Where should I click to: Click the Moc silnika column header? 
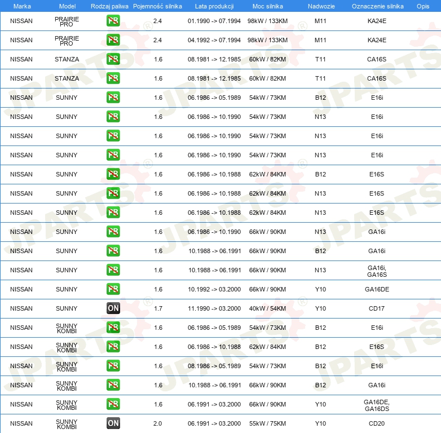(x=268, y=6)
